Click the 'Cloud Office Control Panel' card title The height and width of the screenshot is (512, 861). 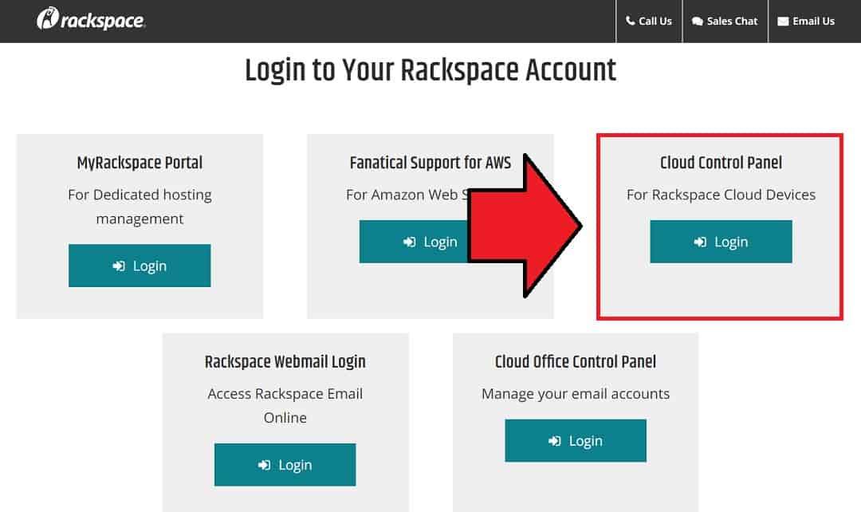[x=576, y=361]
